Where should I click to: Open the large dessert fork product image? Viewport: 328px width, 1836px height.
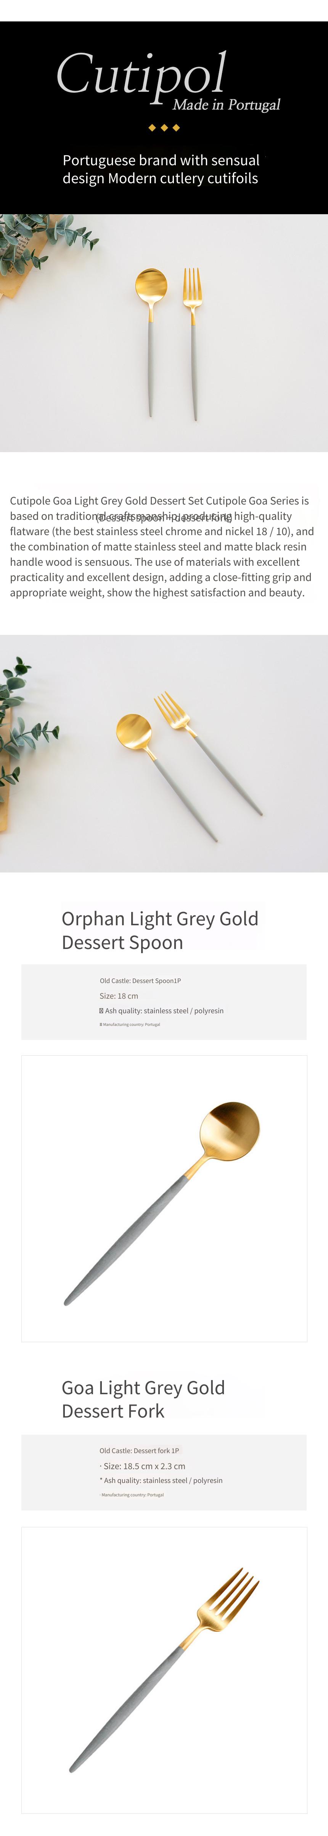(x=164, y=1669)
